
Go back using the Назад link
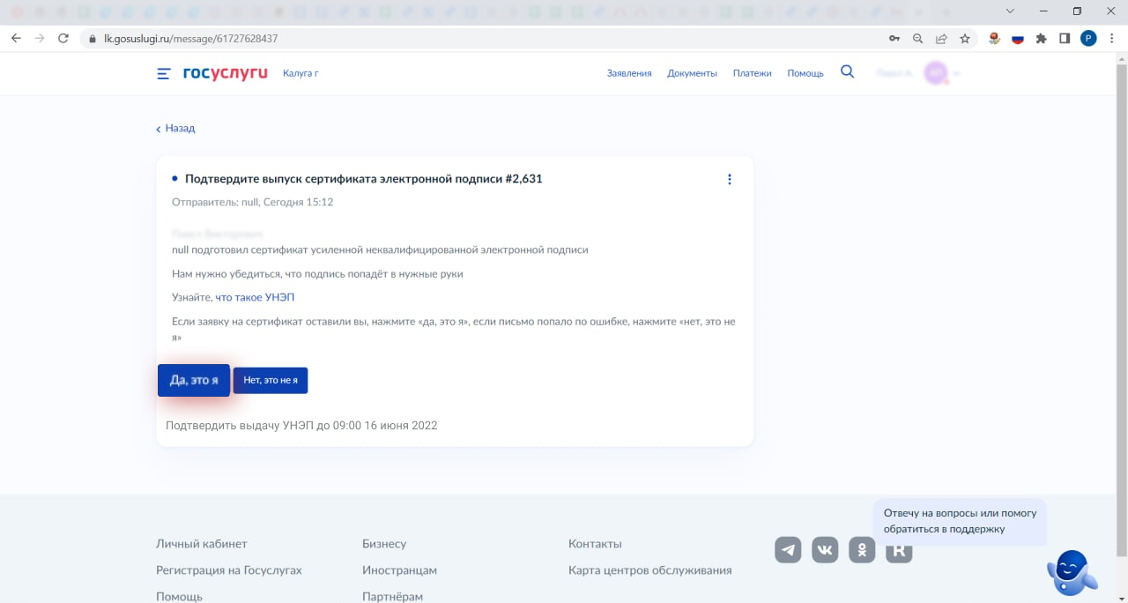pos(179,128)
